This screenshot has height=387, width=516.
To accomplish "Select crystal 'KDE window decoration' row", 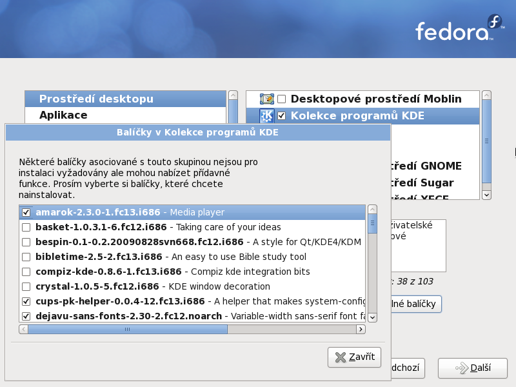I will pos(153,286).
